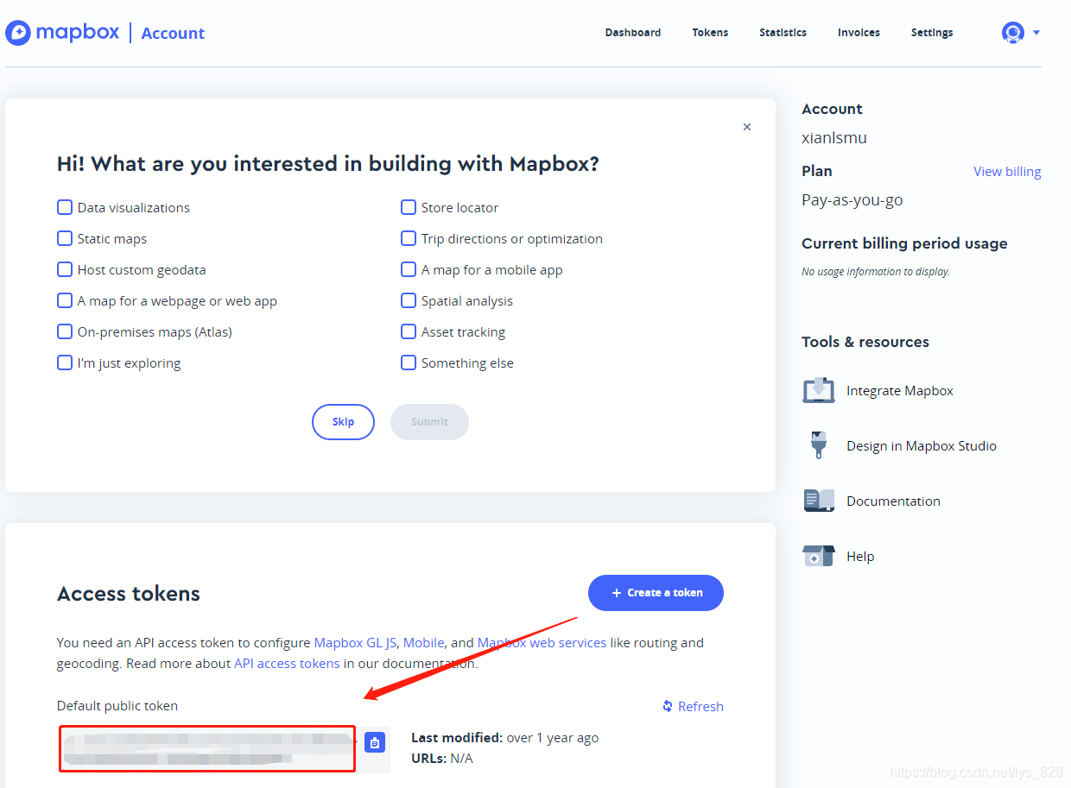The image size is (1071, 788).
Task: Click the Submit button
Action: 429,422
